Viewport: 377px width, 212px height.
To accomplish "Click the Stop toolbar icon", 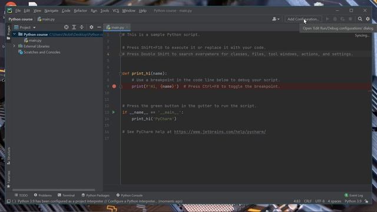I will pos(350,19).
